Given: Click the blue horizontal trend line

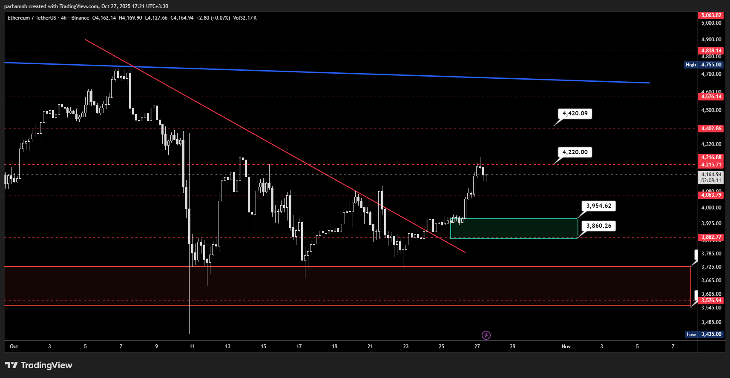Looking at the screenshot, I should tap(383, 74).
